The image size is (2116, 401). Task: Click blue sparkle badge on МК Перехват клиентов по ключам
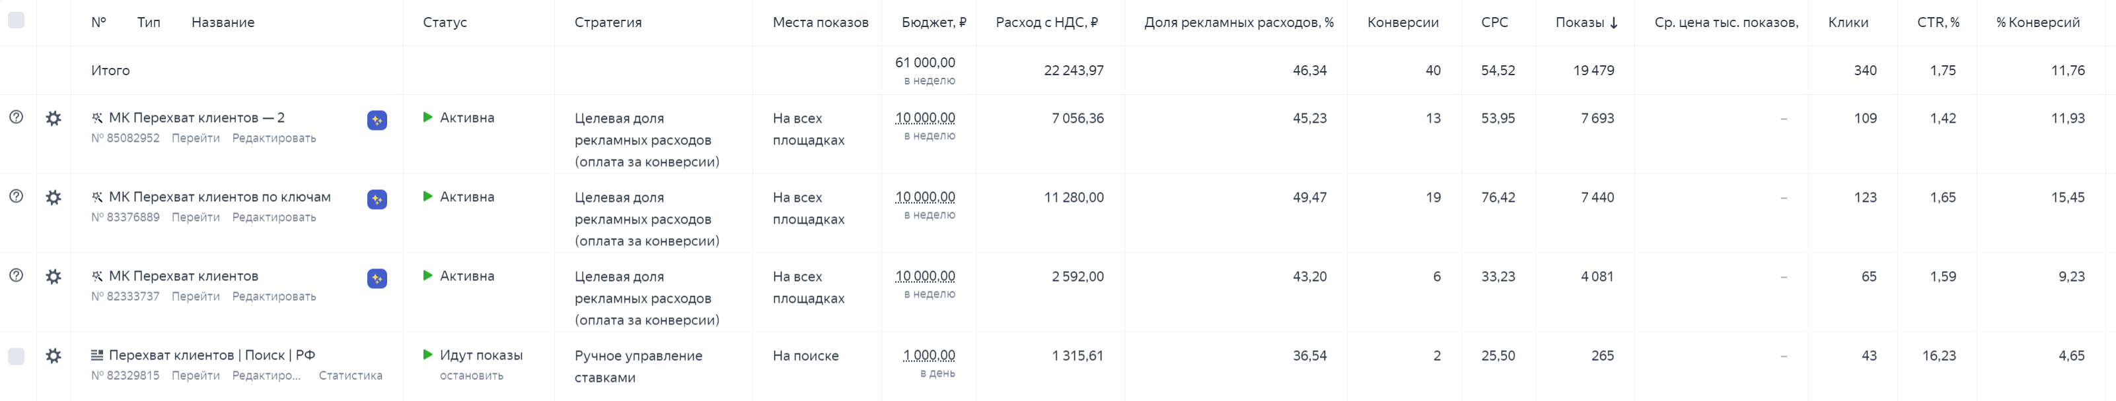tap(377, 199)
